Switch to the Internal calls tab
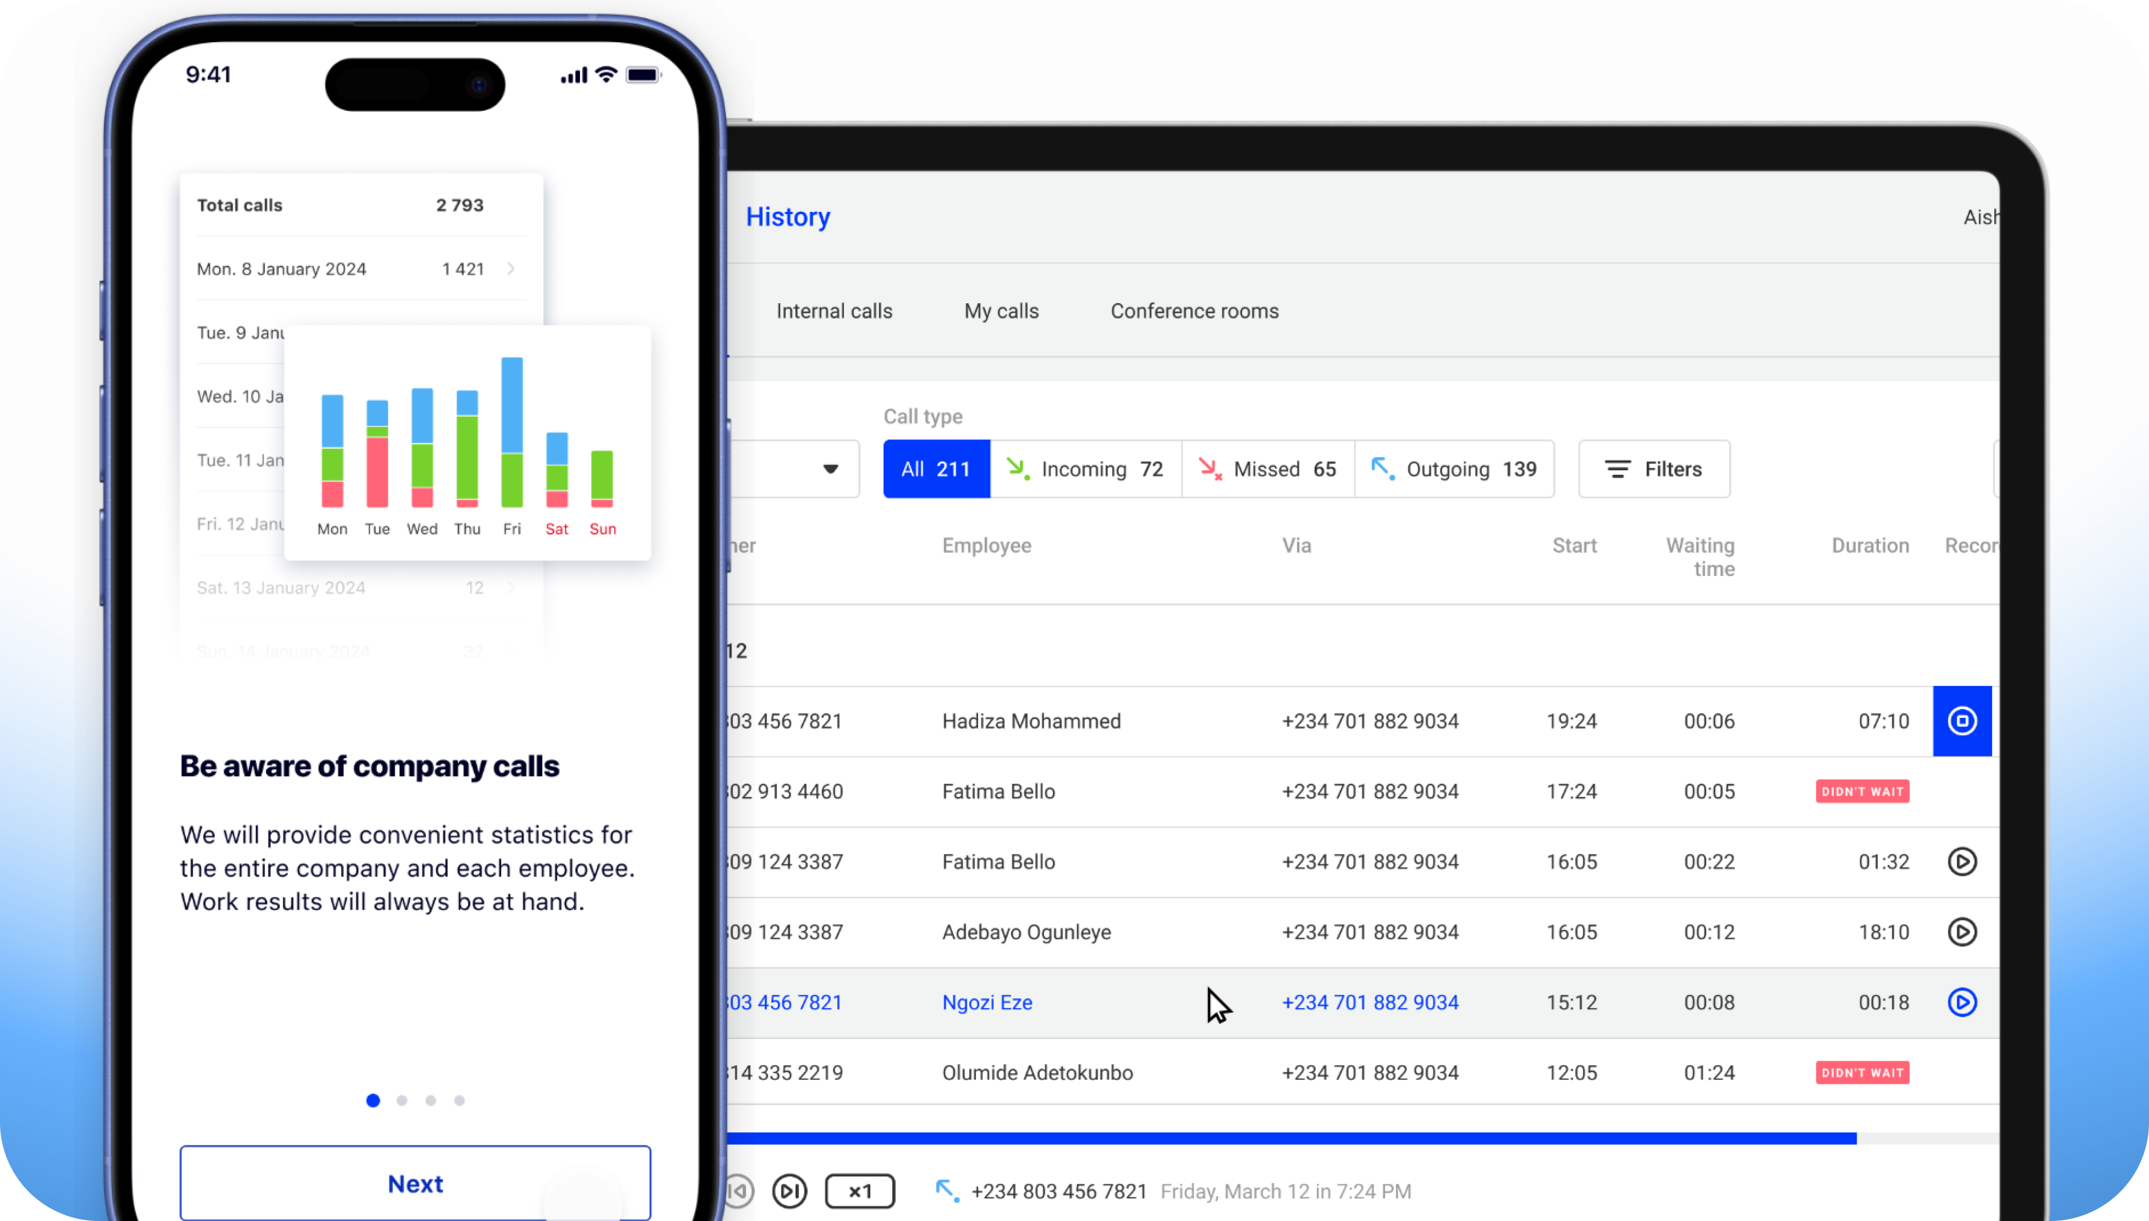This screenshot has height=1221, width=2149. pyautogui.click(x=833, y=310)
